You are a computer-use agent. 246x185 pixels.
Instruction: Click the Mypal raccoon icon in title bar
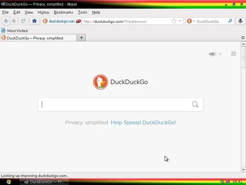pos(3,4)
